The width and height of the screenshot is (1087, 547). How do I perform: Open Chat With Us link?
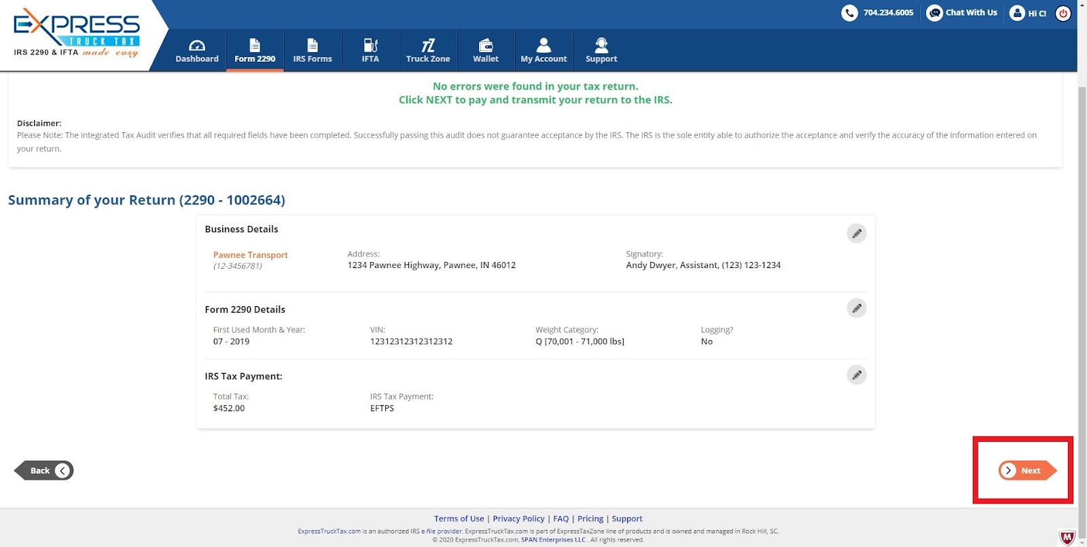(972, 13)
